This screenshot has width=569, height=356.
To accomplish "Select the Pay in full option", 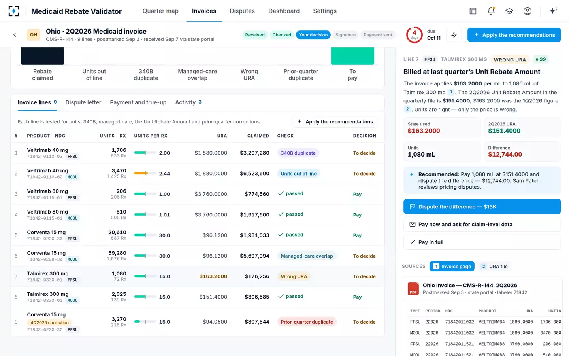I will tap(482, 242).
